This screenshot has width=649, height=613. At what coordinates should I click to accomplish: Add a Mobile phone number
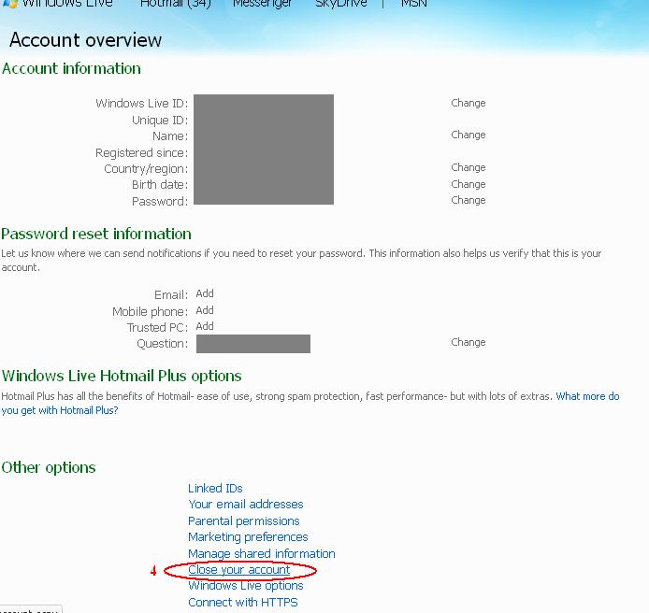click(x=205, y=310)
